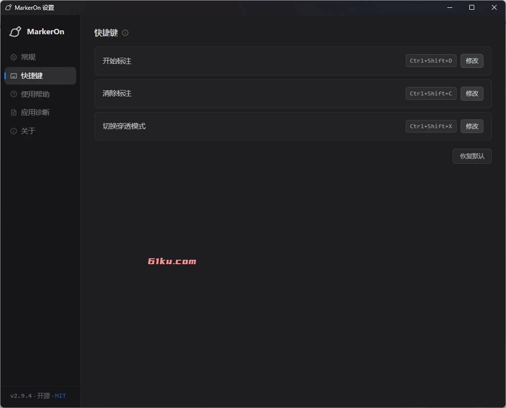
Task: Switch to 应用诊断 section
Action: (41, 113)
